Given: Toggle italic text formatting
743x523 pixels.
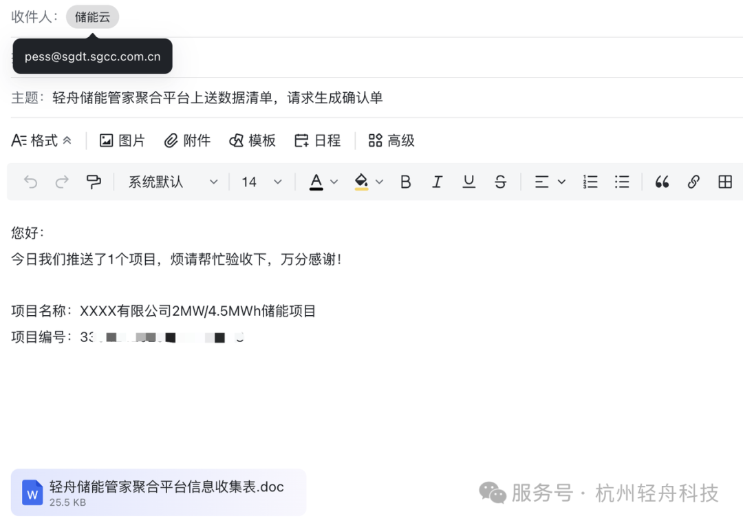Looking at the screenshot, I should click(437, 182).
